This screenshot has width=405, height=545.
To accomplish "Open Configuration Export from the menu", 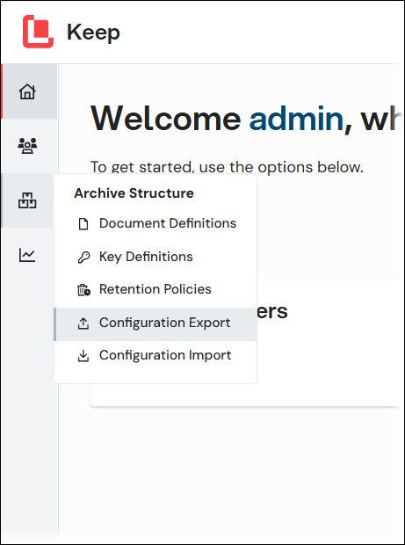I will tap(155, 323).
